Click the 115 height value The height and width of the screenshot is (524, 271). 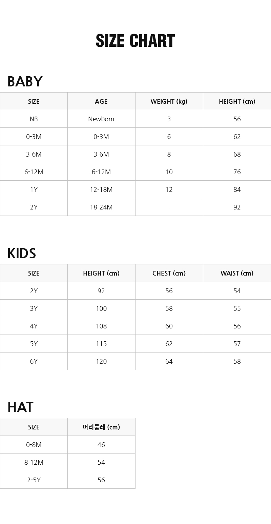101,344
